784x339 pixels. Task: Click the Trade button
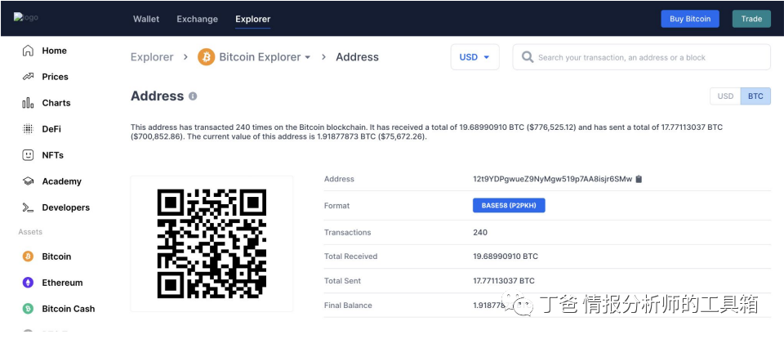tap(751, 19)
